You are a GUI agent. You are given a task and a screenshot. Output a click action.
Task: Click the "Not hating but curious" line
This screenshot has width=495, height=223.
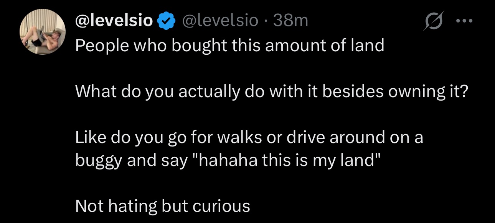(x=163, y=206)
